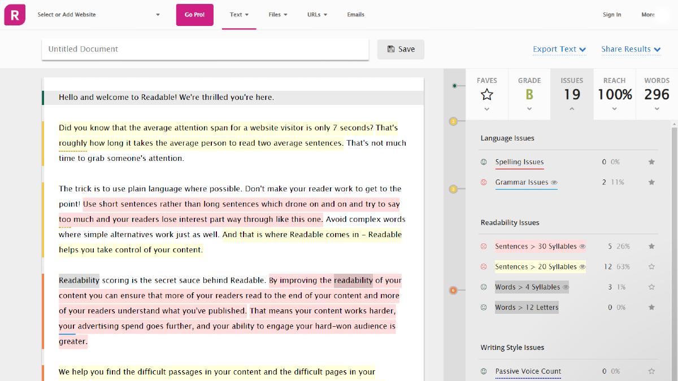The width and height of the screenshot is (678, 381).
Task: Open the Faves star tab
Action: 486,94
